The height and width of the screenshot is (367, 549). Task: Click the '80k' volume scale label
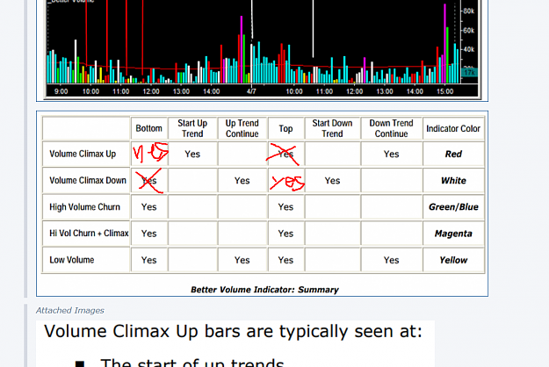468,11
